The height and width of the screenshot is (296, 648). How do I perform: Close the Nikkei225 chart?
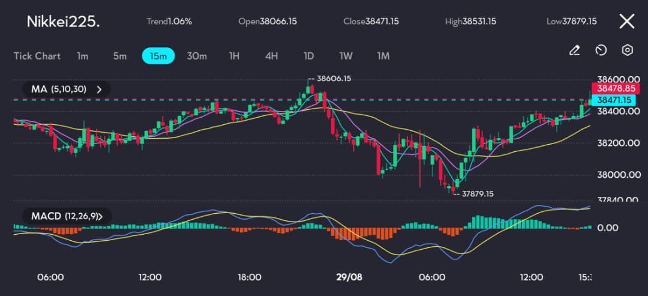[626, 22]
